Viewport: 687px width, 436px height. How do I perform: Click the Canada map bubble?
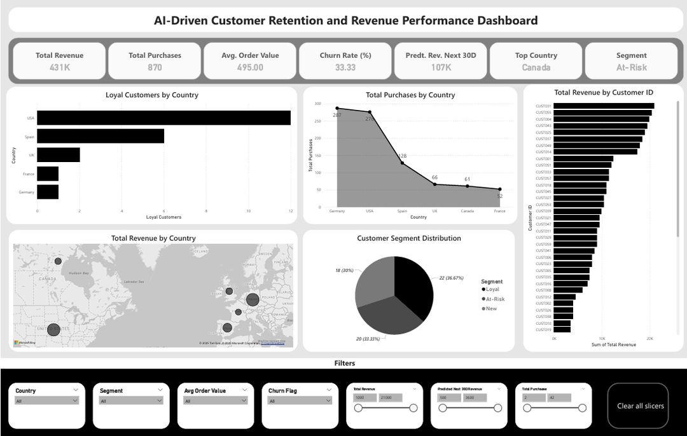58,261
